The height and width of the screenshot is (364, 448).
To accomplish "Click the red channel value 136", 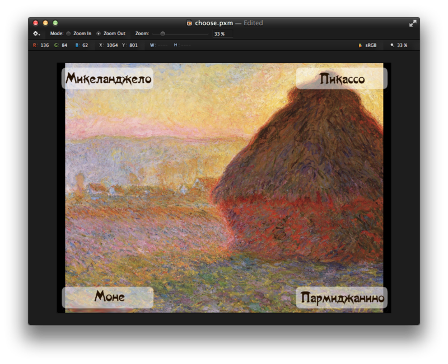I will 45,45.
